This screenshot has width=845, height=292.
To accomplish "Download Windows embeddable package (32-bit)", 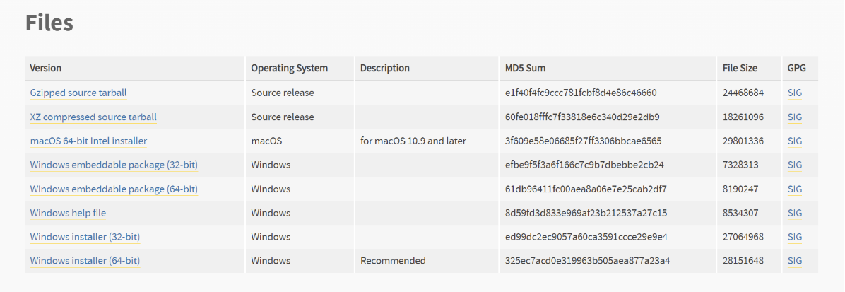I will click(x=114, y=165).
